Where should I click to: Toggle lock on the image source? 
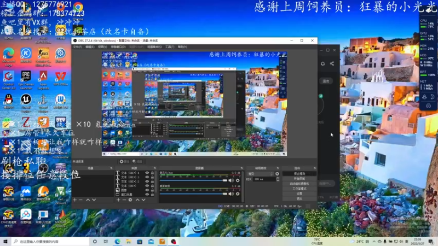pos(152,190)
